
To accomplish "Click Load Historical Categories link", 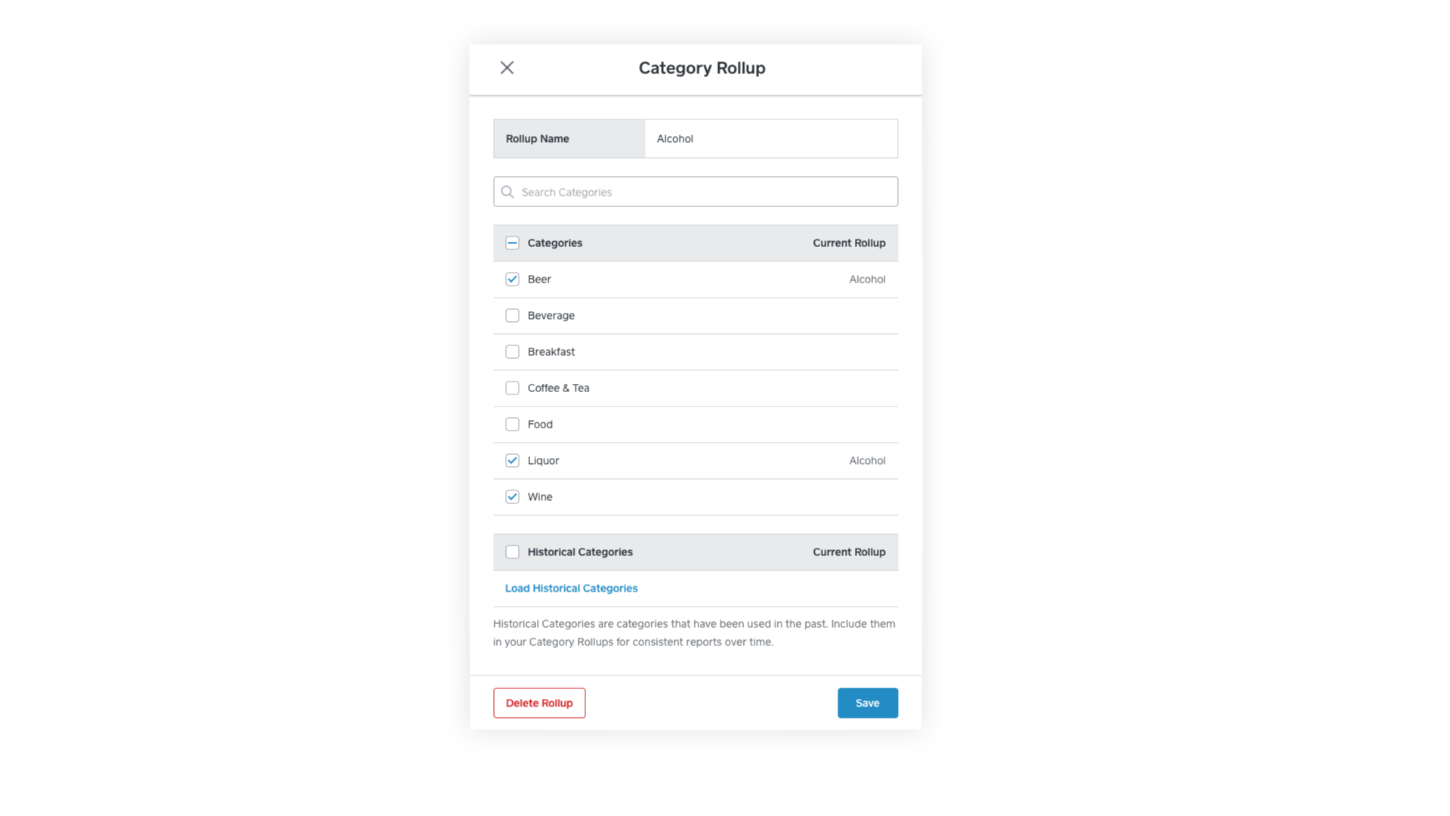I will 571,589.
